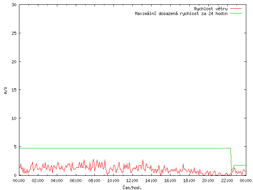
Task: Click the x-axis time label 02:00
Action: pos(38,180)
